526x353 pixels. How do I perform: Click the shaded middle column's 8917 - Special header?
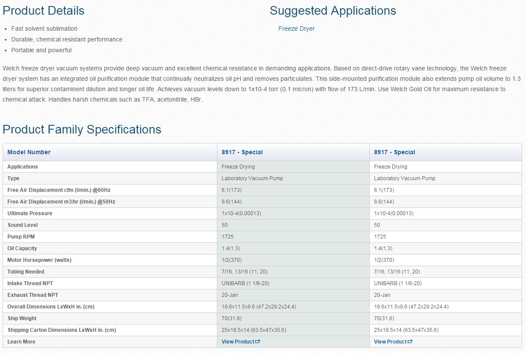tap(242, 152)
